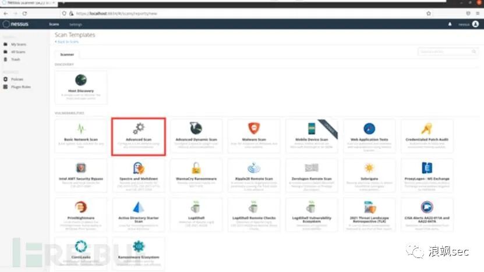
Task: Choose the Advanced Scan gears icon
Action: (x=139, y=128)
